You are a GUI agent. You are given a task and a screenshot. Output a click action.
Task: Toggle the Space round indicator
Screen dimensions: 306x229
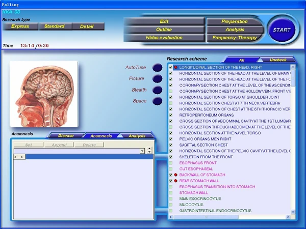pyautogui.click(x=157, y=101)
